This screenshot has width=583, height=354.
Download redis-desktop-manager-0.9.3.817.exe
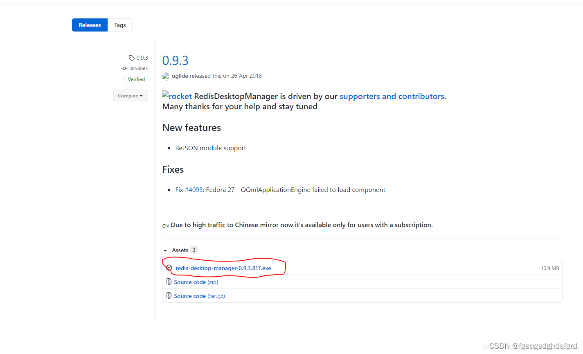(x=223, y=268)
